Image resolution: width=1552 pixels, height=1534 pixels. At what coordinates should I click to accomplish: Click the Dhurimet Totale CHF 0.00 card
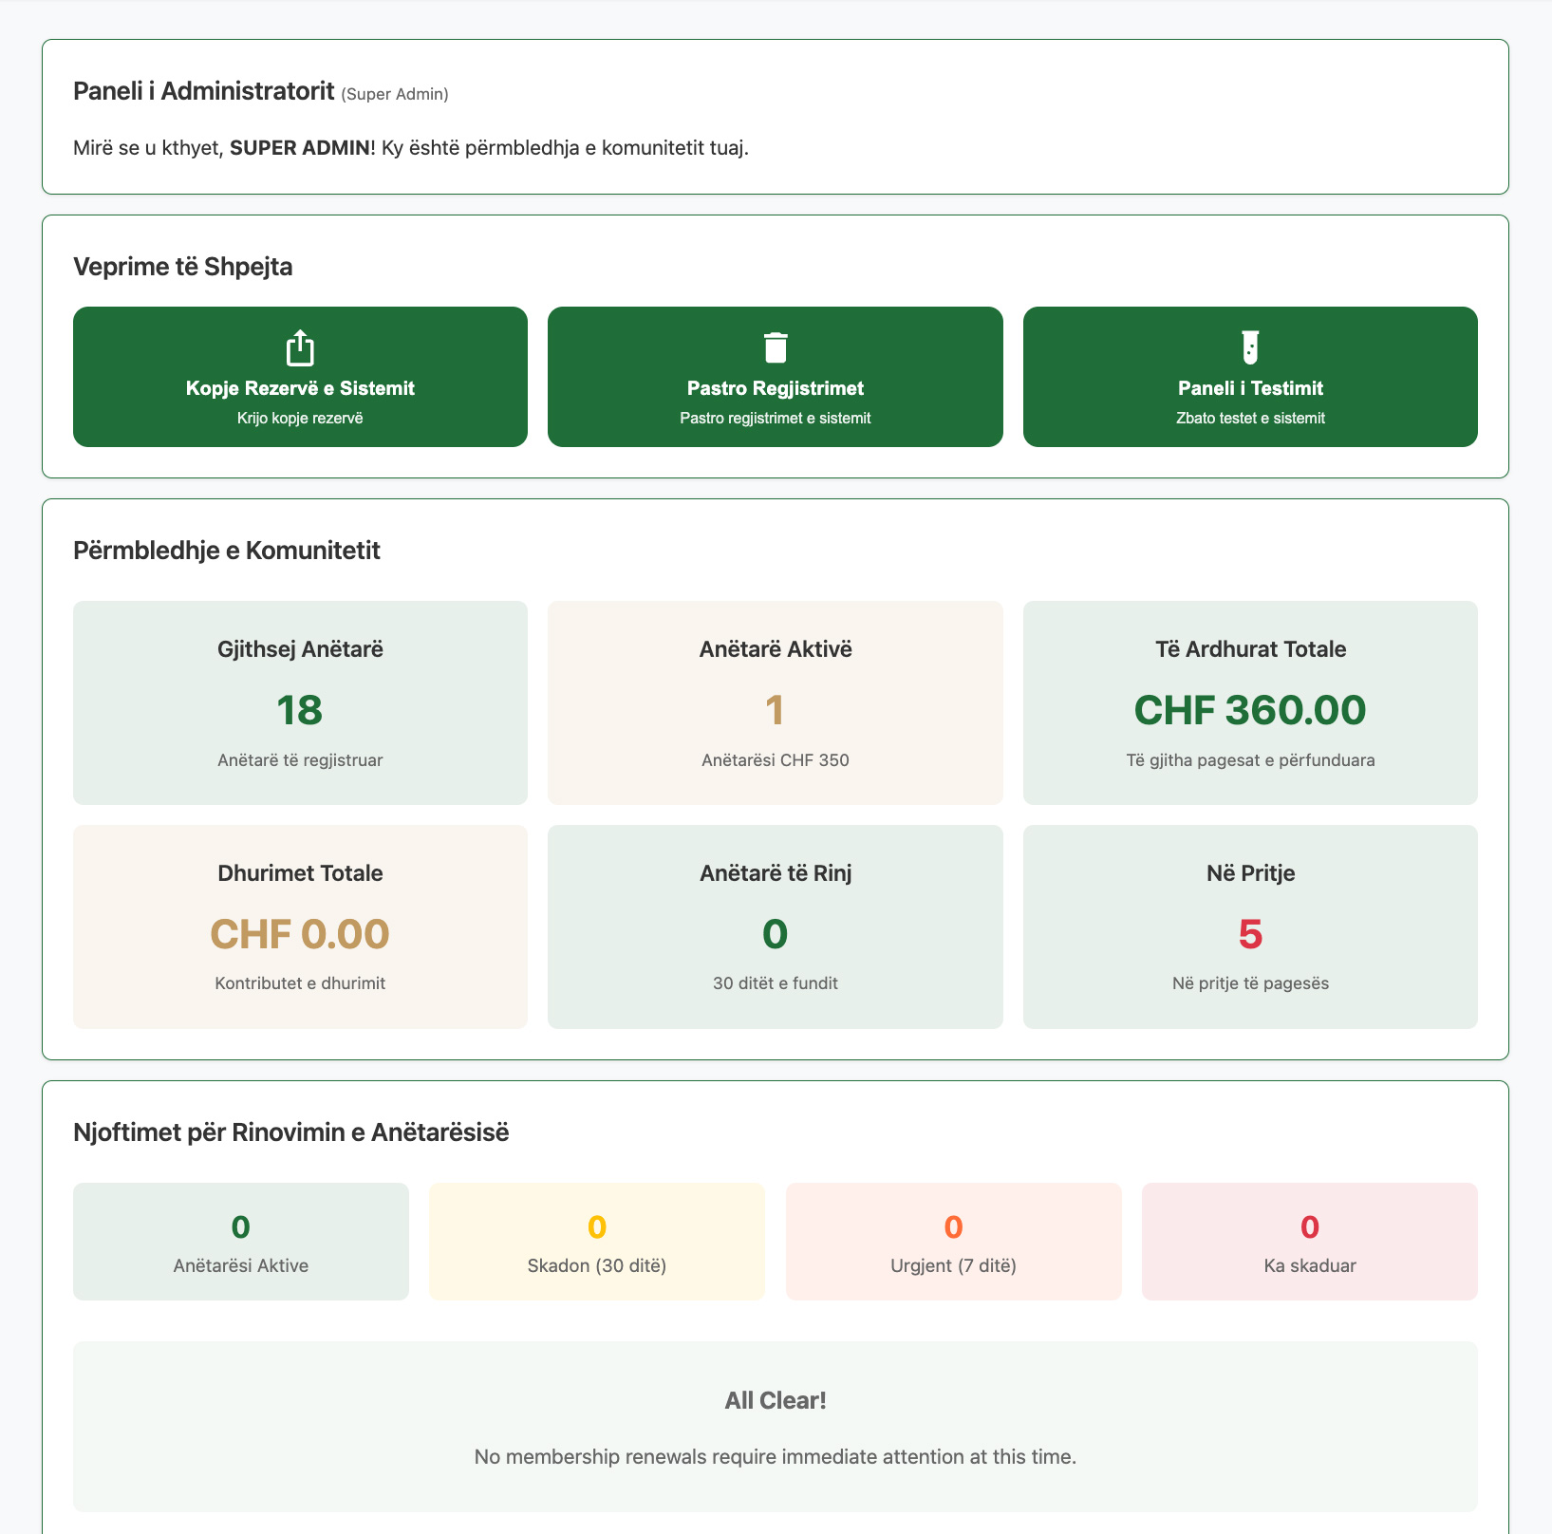click(300, 926)
